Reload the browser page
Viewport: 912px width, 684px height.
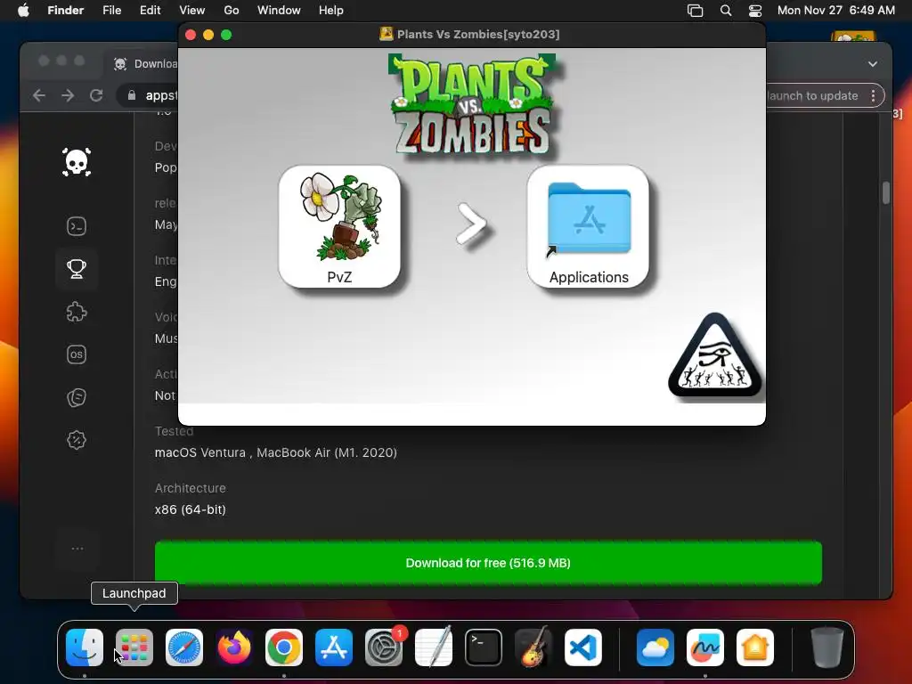pyautogui.click(x=96, y=95)
